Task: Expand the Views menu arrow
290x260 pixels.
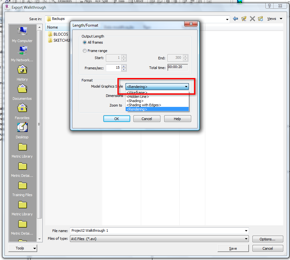Action: 281,19
